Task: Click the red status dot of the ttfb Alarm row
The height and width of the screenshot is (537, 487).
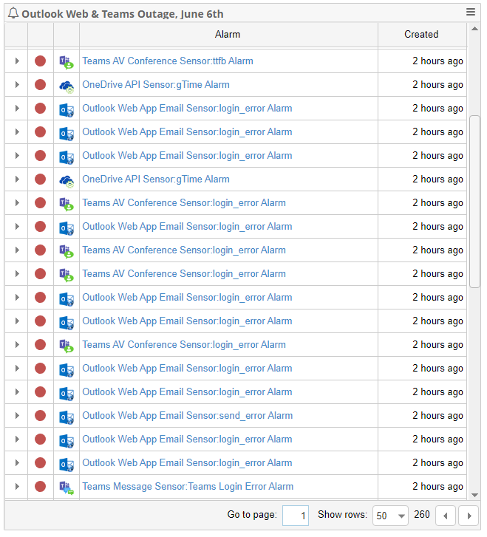Action: [x=40, y=61]
